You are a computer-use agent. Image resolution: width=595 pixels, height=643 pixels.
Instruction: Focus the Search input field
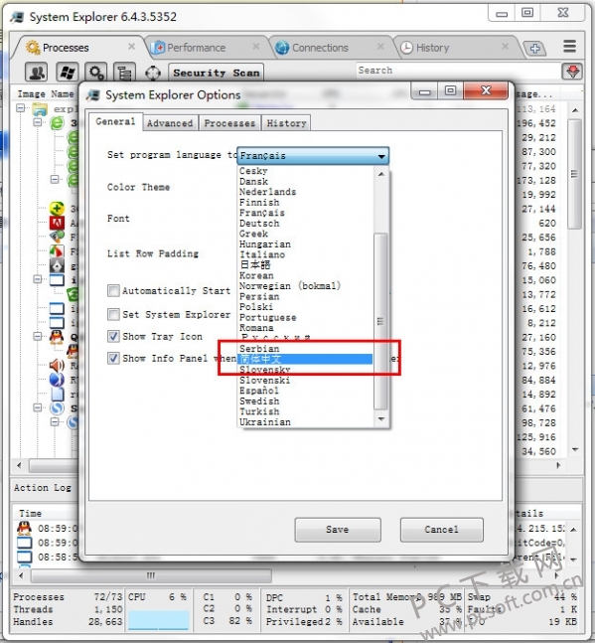pos(457,71)
